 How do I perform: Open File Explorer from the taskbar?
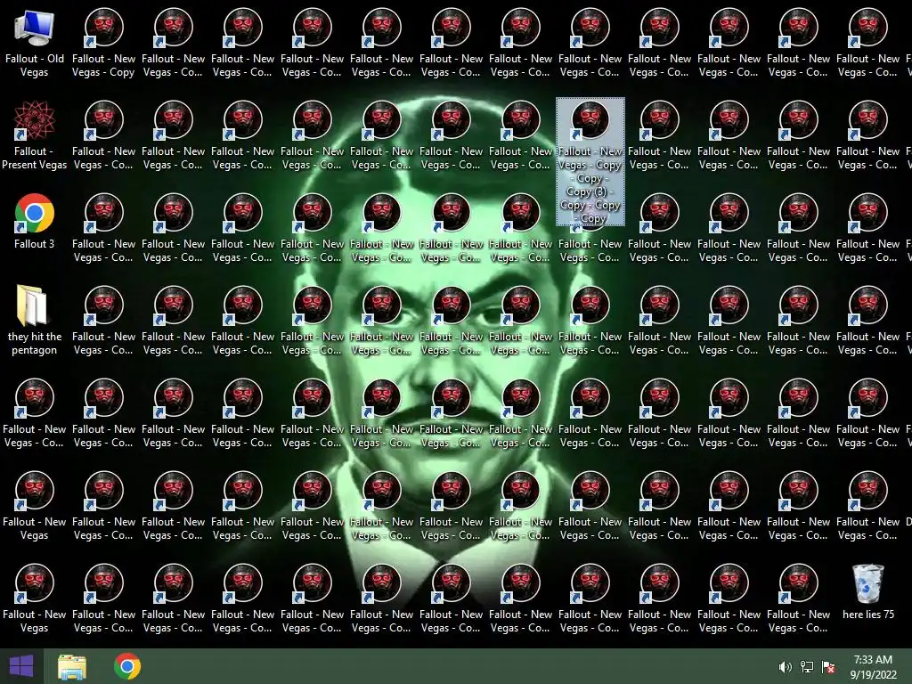click(x=72, y=666)
